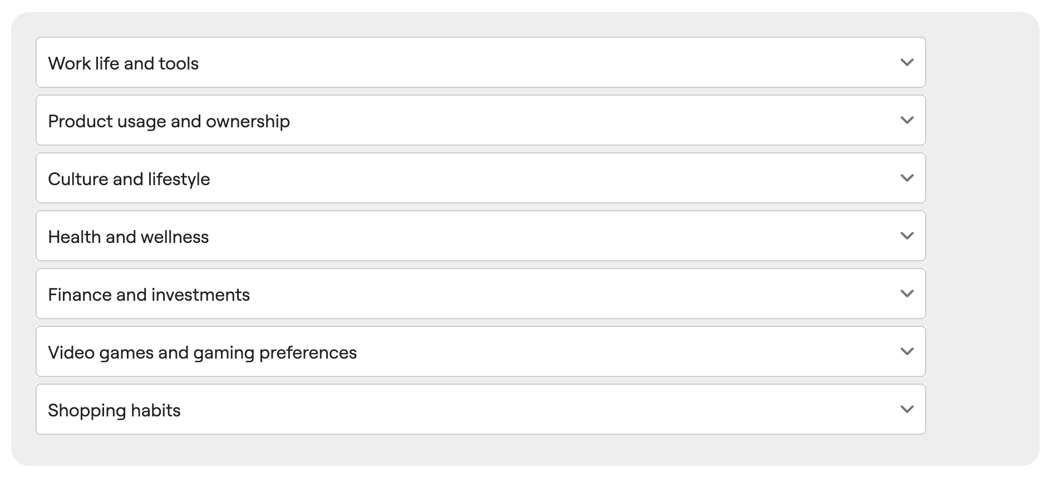Click the "Finance and investments" title text
Image resolution: width=1053 pixels, height=477 pixels.
[x=149, y=295]
